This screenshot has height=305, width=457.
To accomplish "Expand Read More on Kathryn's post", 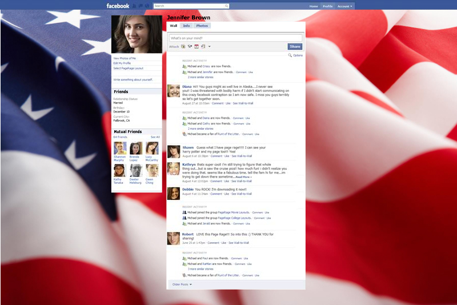I will [242, 177].
